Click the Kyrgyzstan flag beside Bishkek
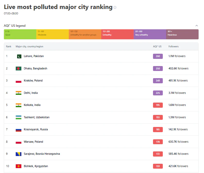This screenshot has width=204, height=173. click(19, 166)
